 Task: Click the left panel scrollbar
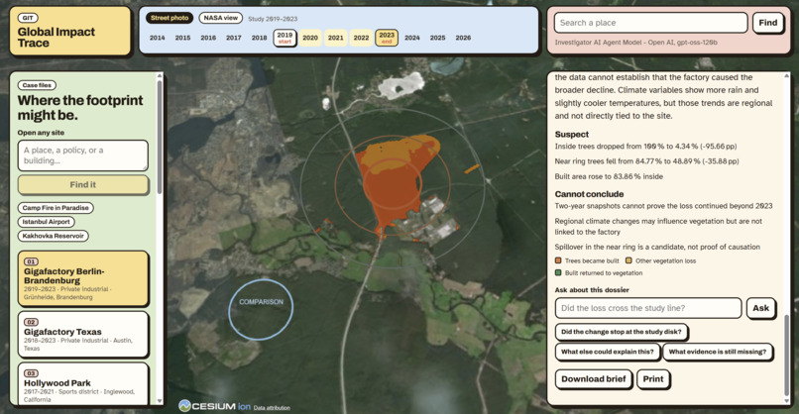[160, 138]
